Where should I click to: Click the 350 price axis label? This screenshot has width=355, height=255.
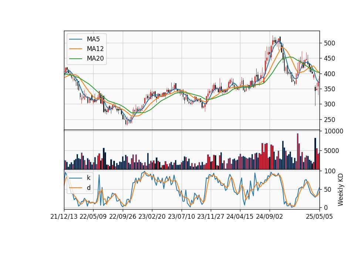[329, 89]
